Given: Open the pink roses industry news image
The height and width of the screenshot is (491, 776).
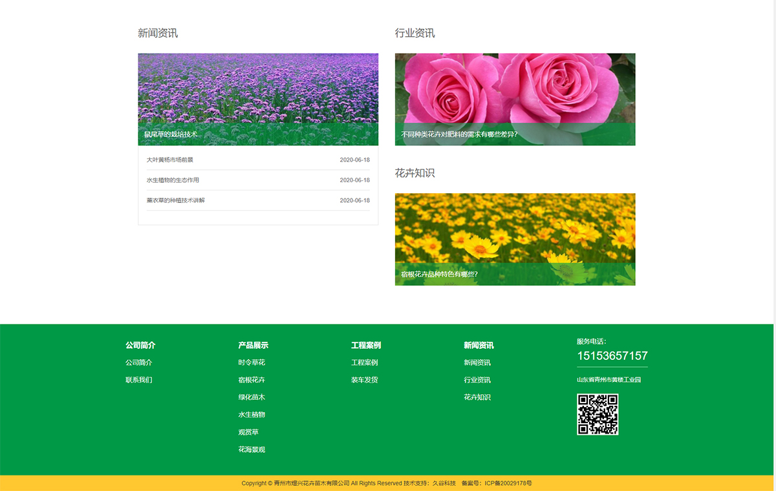Looking at the screenshot, I should tap(515, 87).
